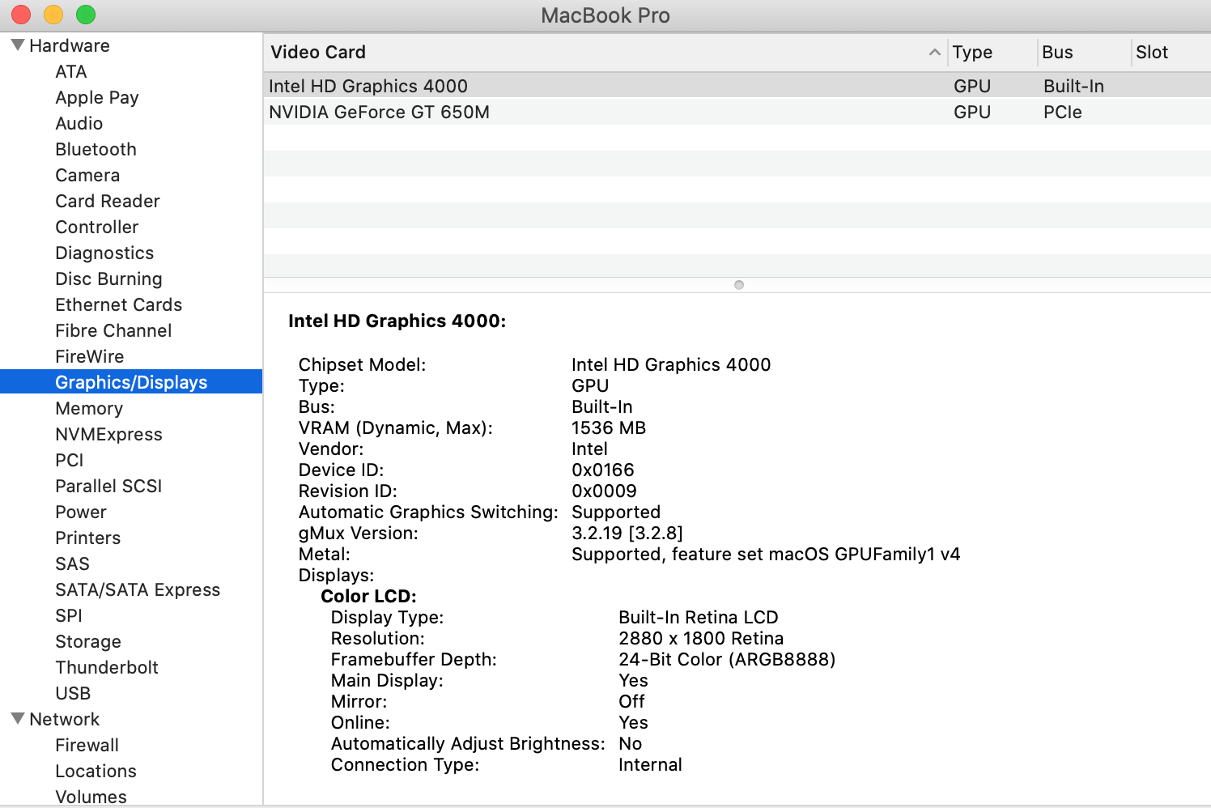Image resolution: width=1211 pixels, height=808 pixels.
Task: Open Apple Pay in the sidebar
Action: point(97,97)
